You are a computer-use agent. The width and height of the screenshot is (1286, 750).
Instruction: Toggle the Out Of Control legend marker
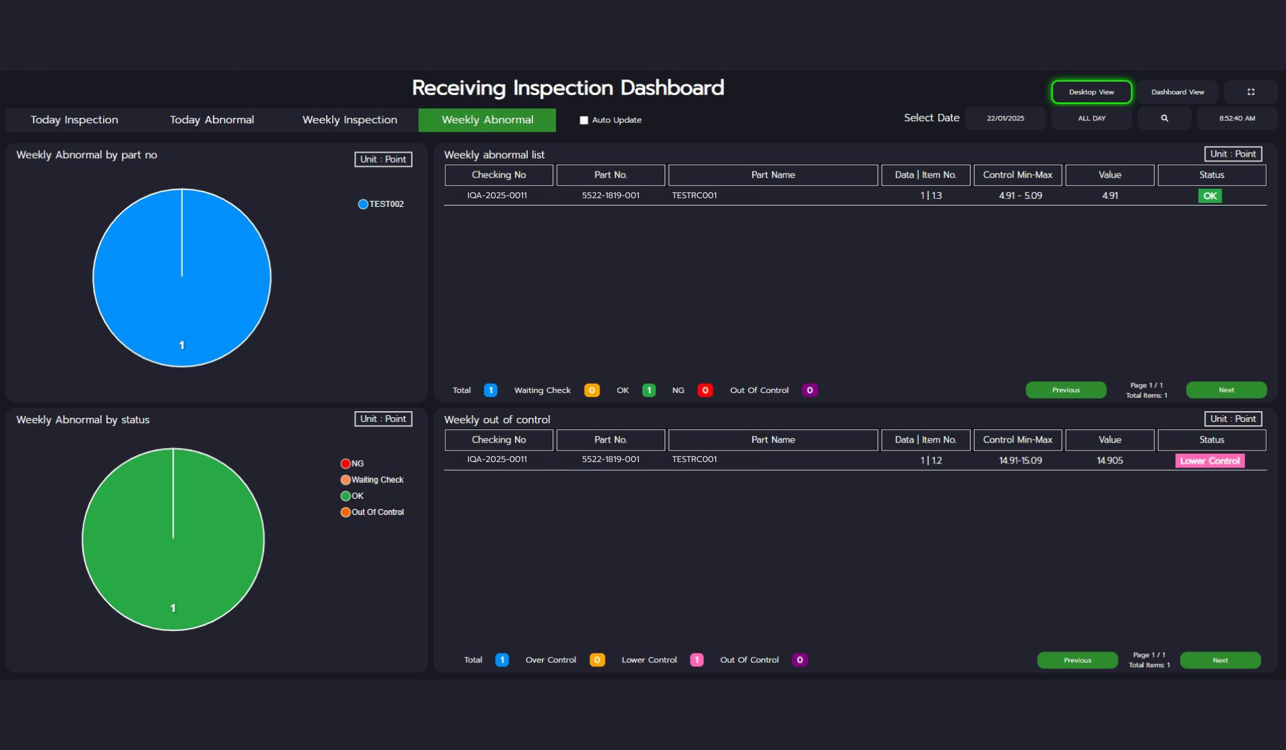(x=346, y=512)
